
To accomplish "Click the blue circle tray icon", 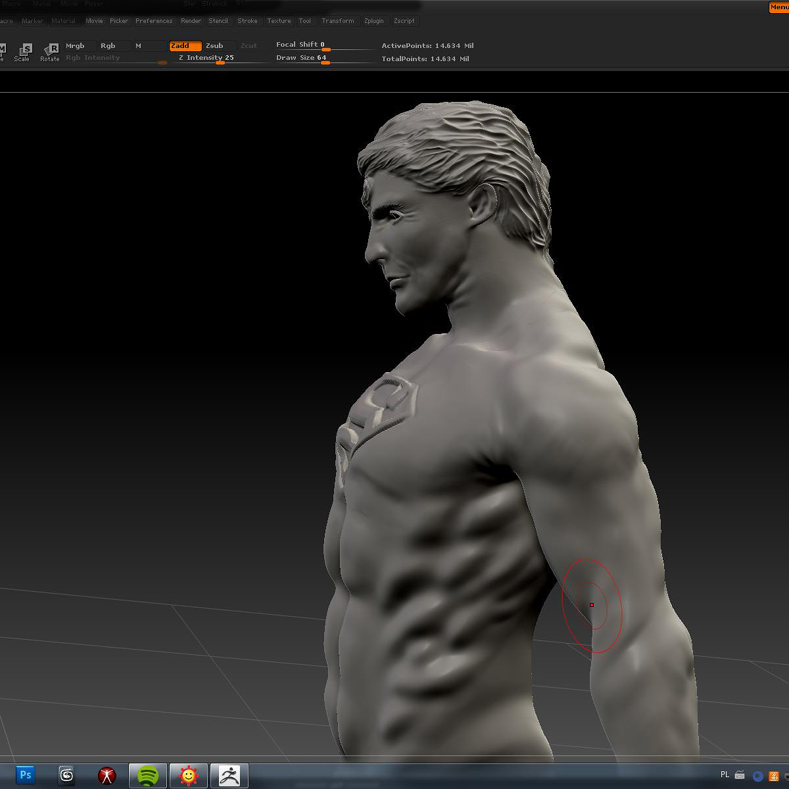I will click(757, 776).
